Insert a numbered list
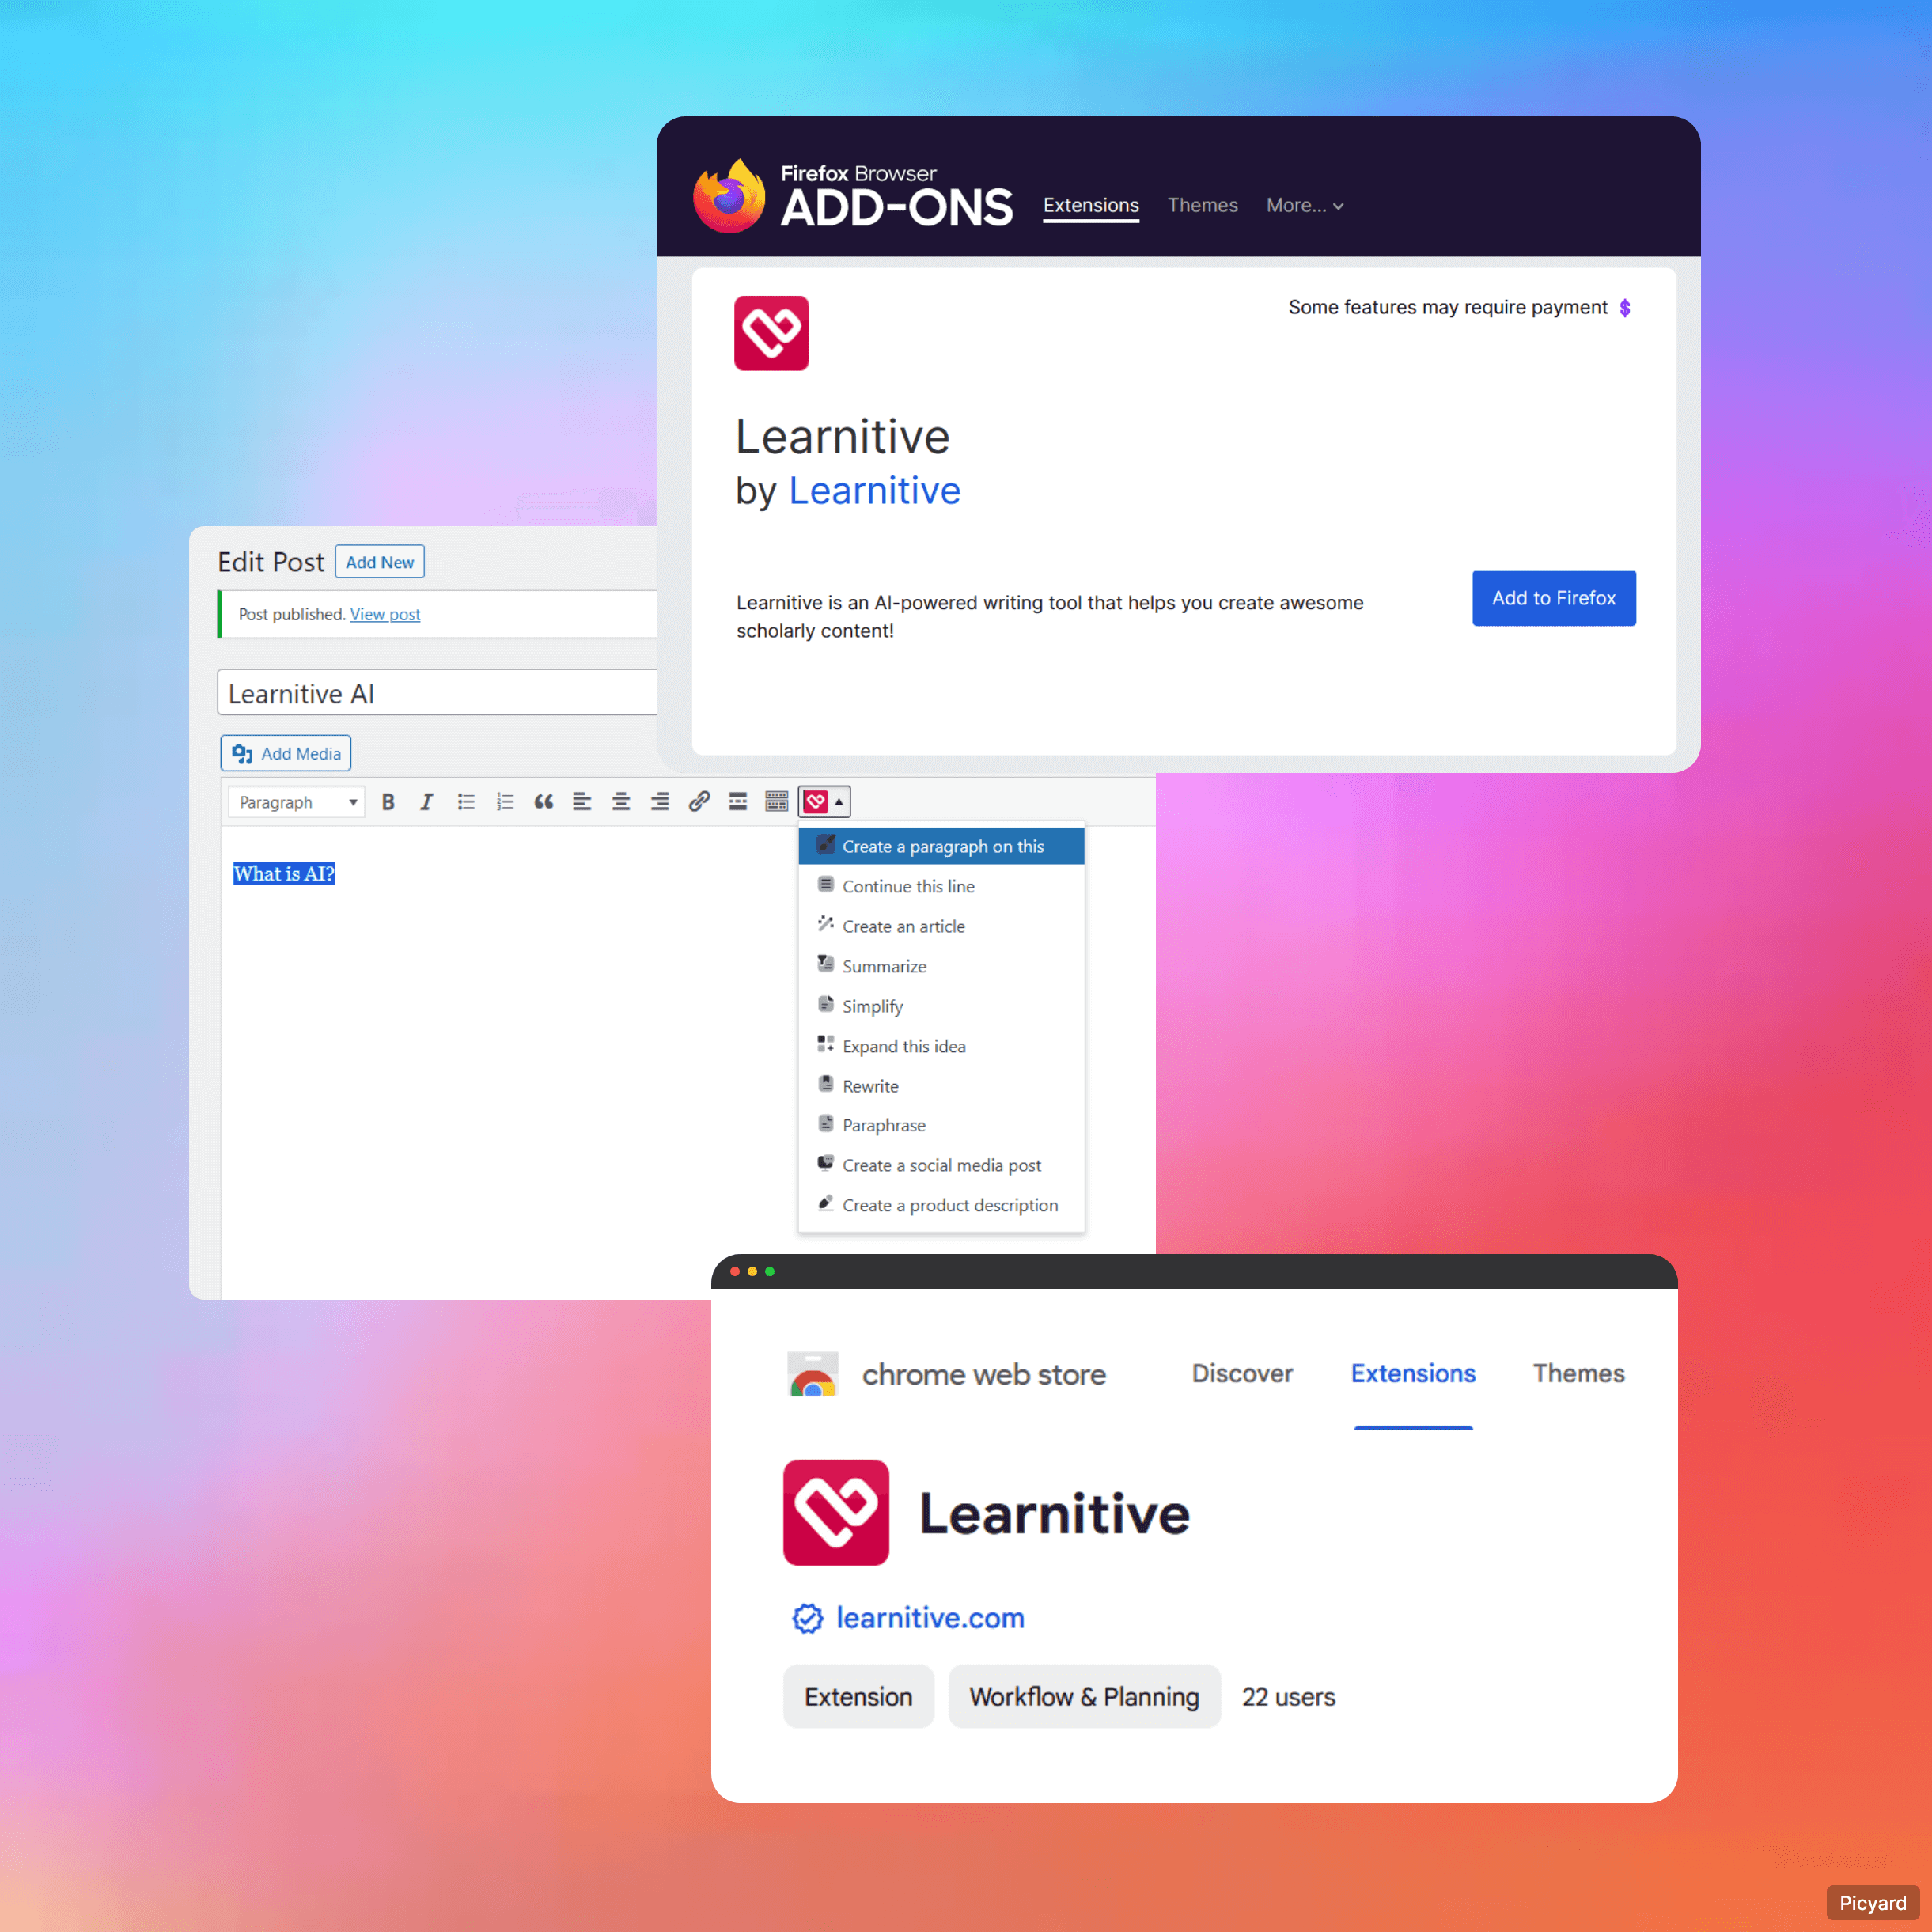 [505, 802]
